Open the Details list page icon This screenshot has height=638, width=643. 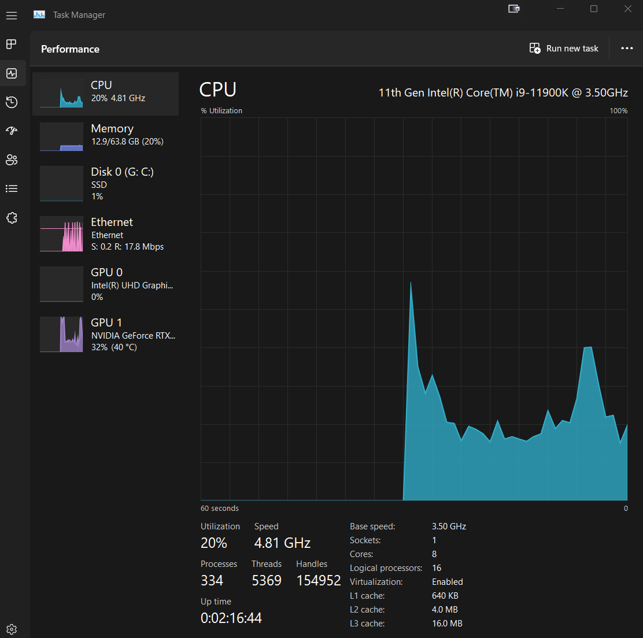click(x=12, y=188)
